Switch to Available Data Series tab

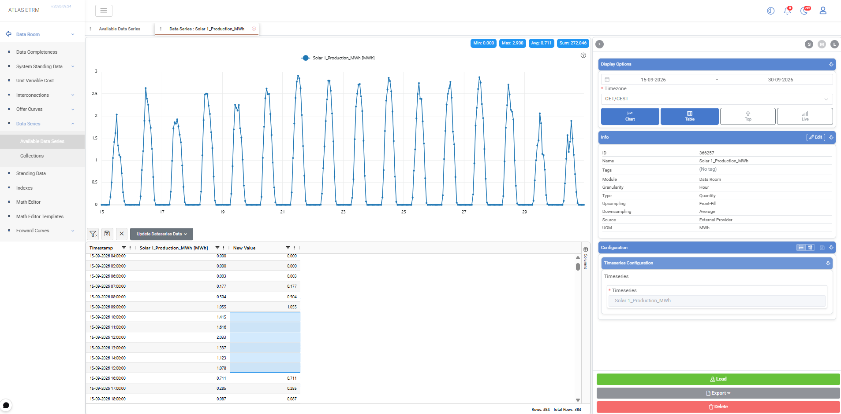coord(120,29)
